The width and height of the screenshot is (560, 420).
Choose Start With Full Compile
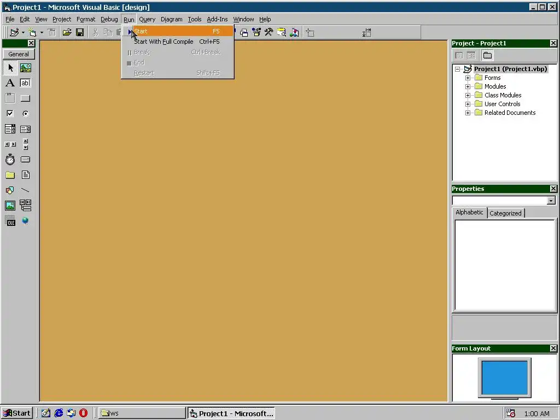[178, 42]
